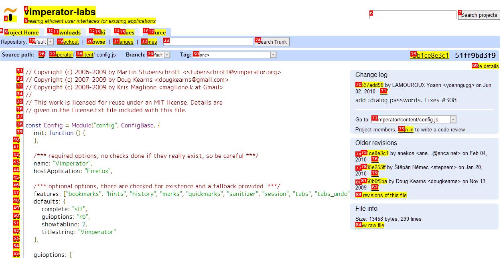Click the vimperator-labs project logo

pyautogui.click(x=10, y=15)
